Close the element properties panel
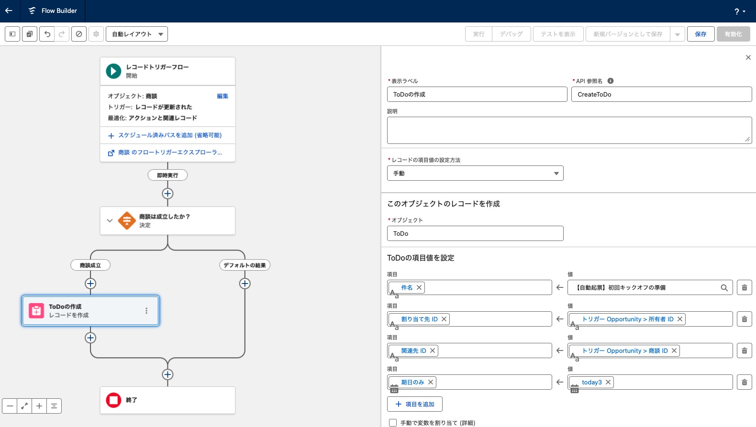The image size is (756, 427). point(748,57)
